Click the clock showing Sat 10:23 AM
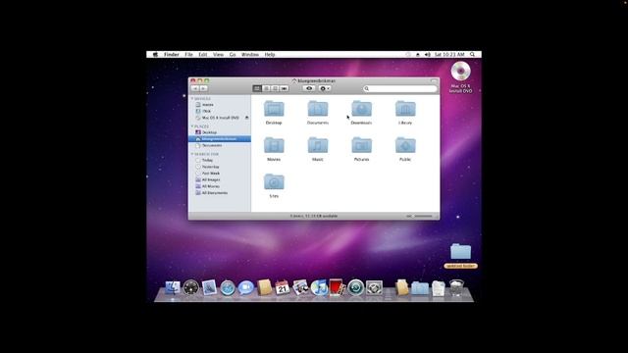Screen dimensions: 628x353 click(x=449, y=55)
